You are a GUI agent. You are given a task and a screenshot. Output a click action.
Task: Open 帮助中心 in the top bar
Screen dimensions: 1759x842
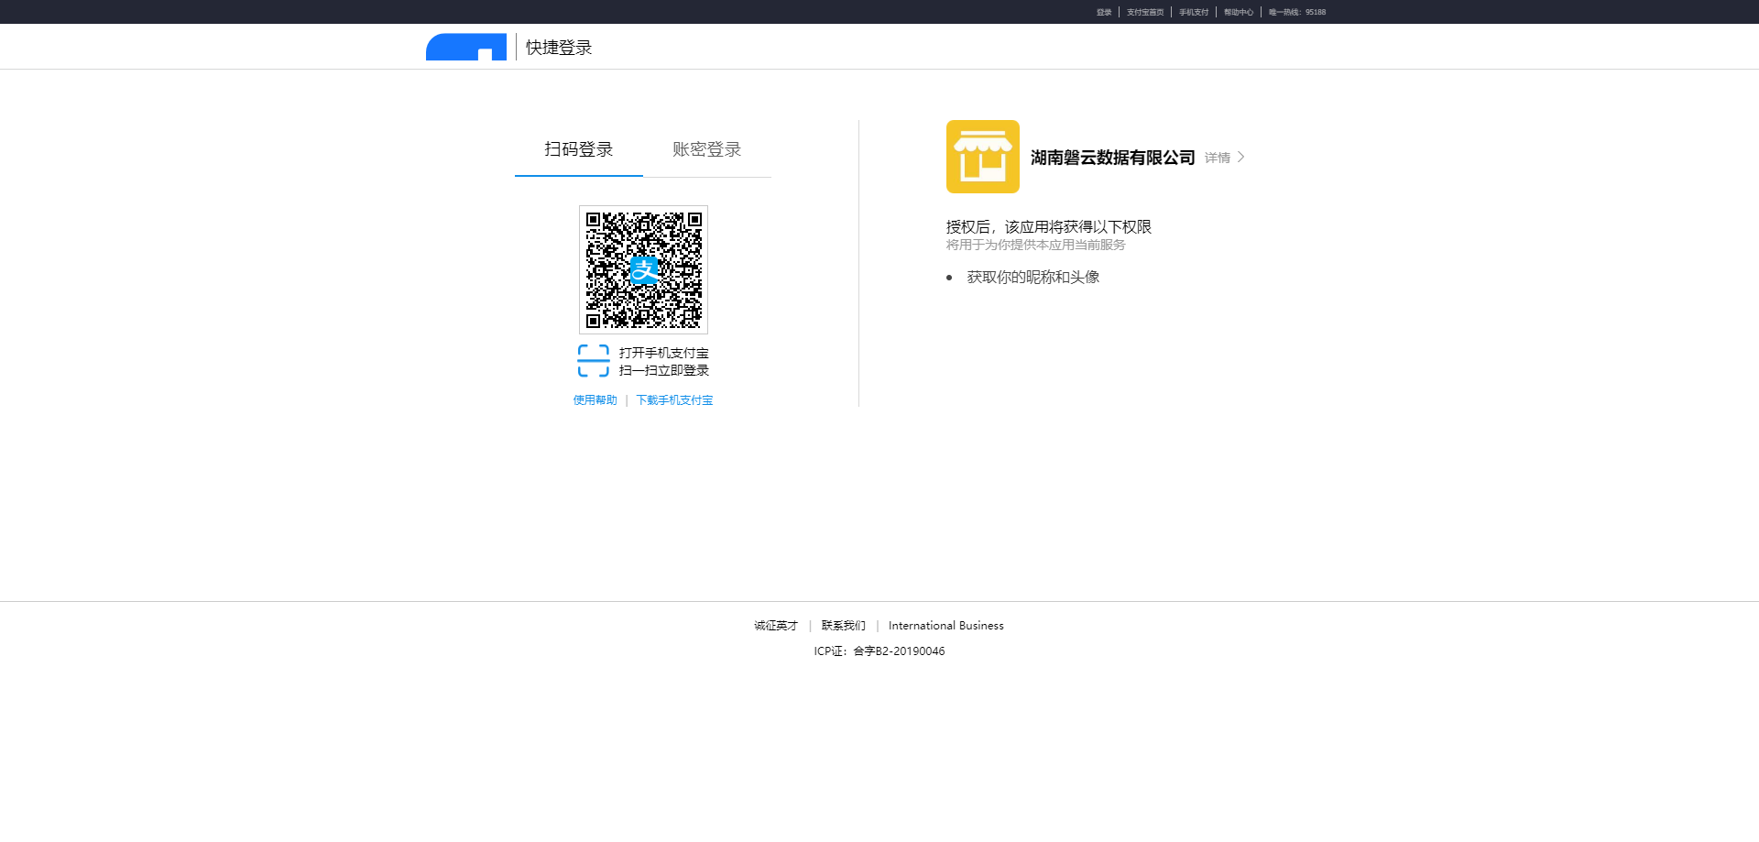coord(1239,12)
